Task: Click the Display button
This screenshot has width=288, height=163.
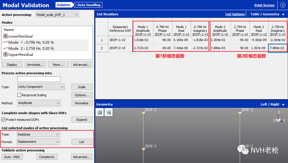Action: 12,65
